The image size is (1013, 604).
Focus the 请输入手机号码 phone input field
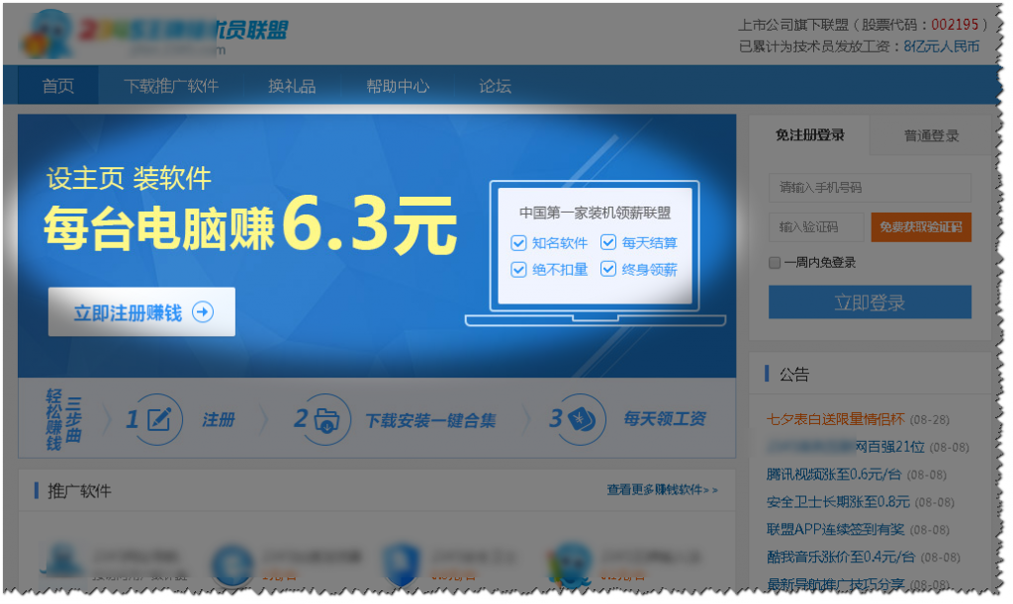[869, 188]
